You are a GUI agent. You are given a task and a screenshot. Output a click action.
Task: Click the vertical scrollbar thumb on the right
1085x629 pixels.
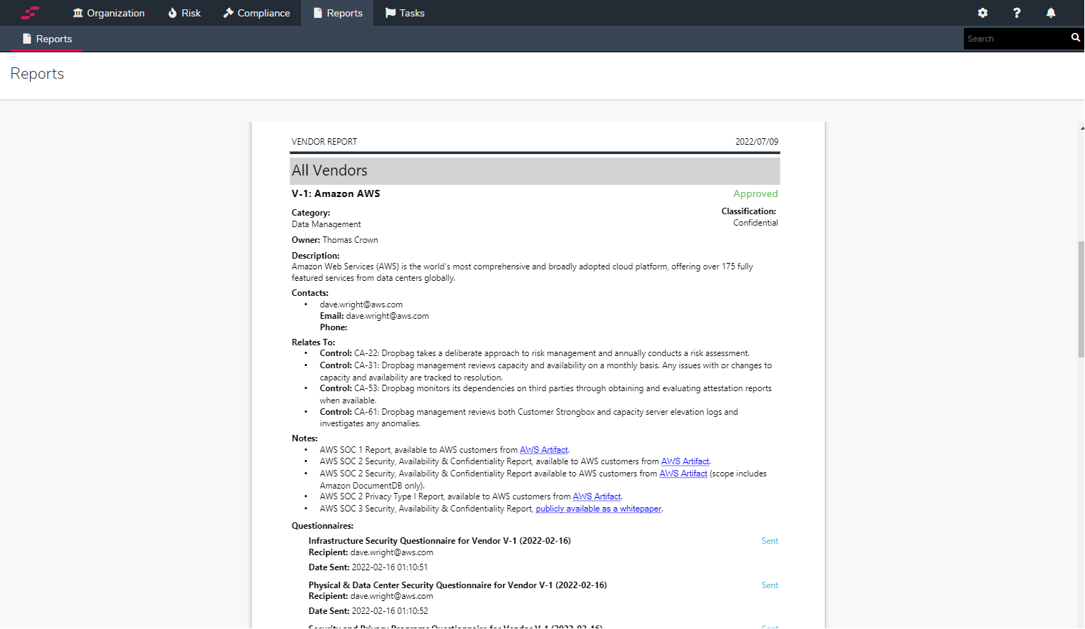tap(1081, 299)
